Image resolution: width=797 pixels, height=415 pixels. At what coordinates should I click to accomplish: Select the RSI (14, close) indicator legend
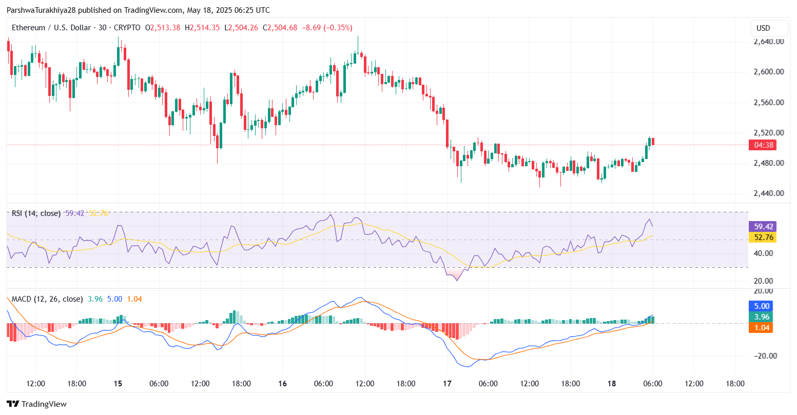tap(36, 213)
